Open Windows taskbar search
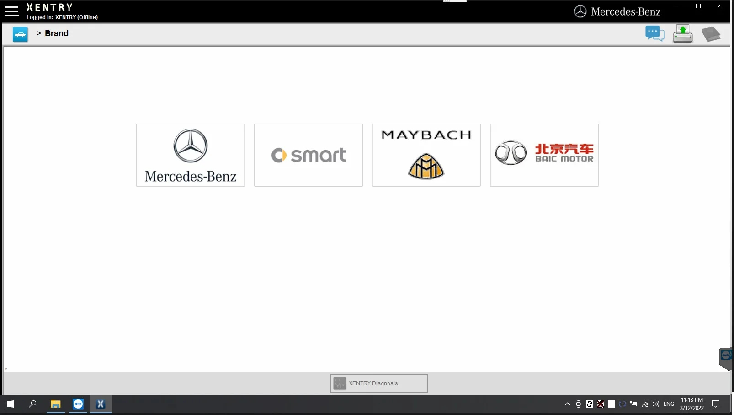Image resolution: width=734 pixels, height=415 pixels. click(32, 404)
